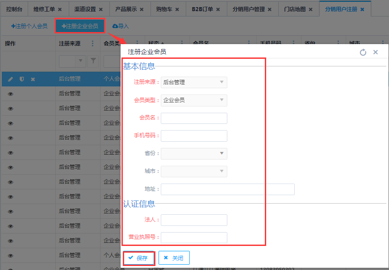
Task: Click the shield icon in the selected row
Action: coord(21,79)
